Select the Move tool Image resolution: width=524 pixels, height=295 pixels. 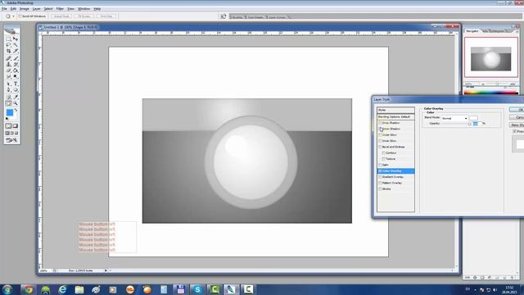click(x=16, y=39)
